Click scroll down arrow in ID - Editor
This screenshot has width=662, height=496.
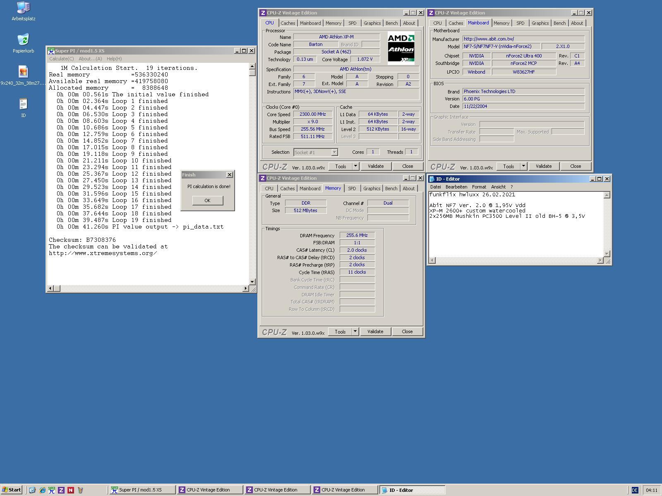[x=607, y=254]
